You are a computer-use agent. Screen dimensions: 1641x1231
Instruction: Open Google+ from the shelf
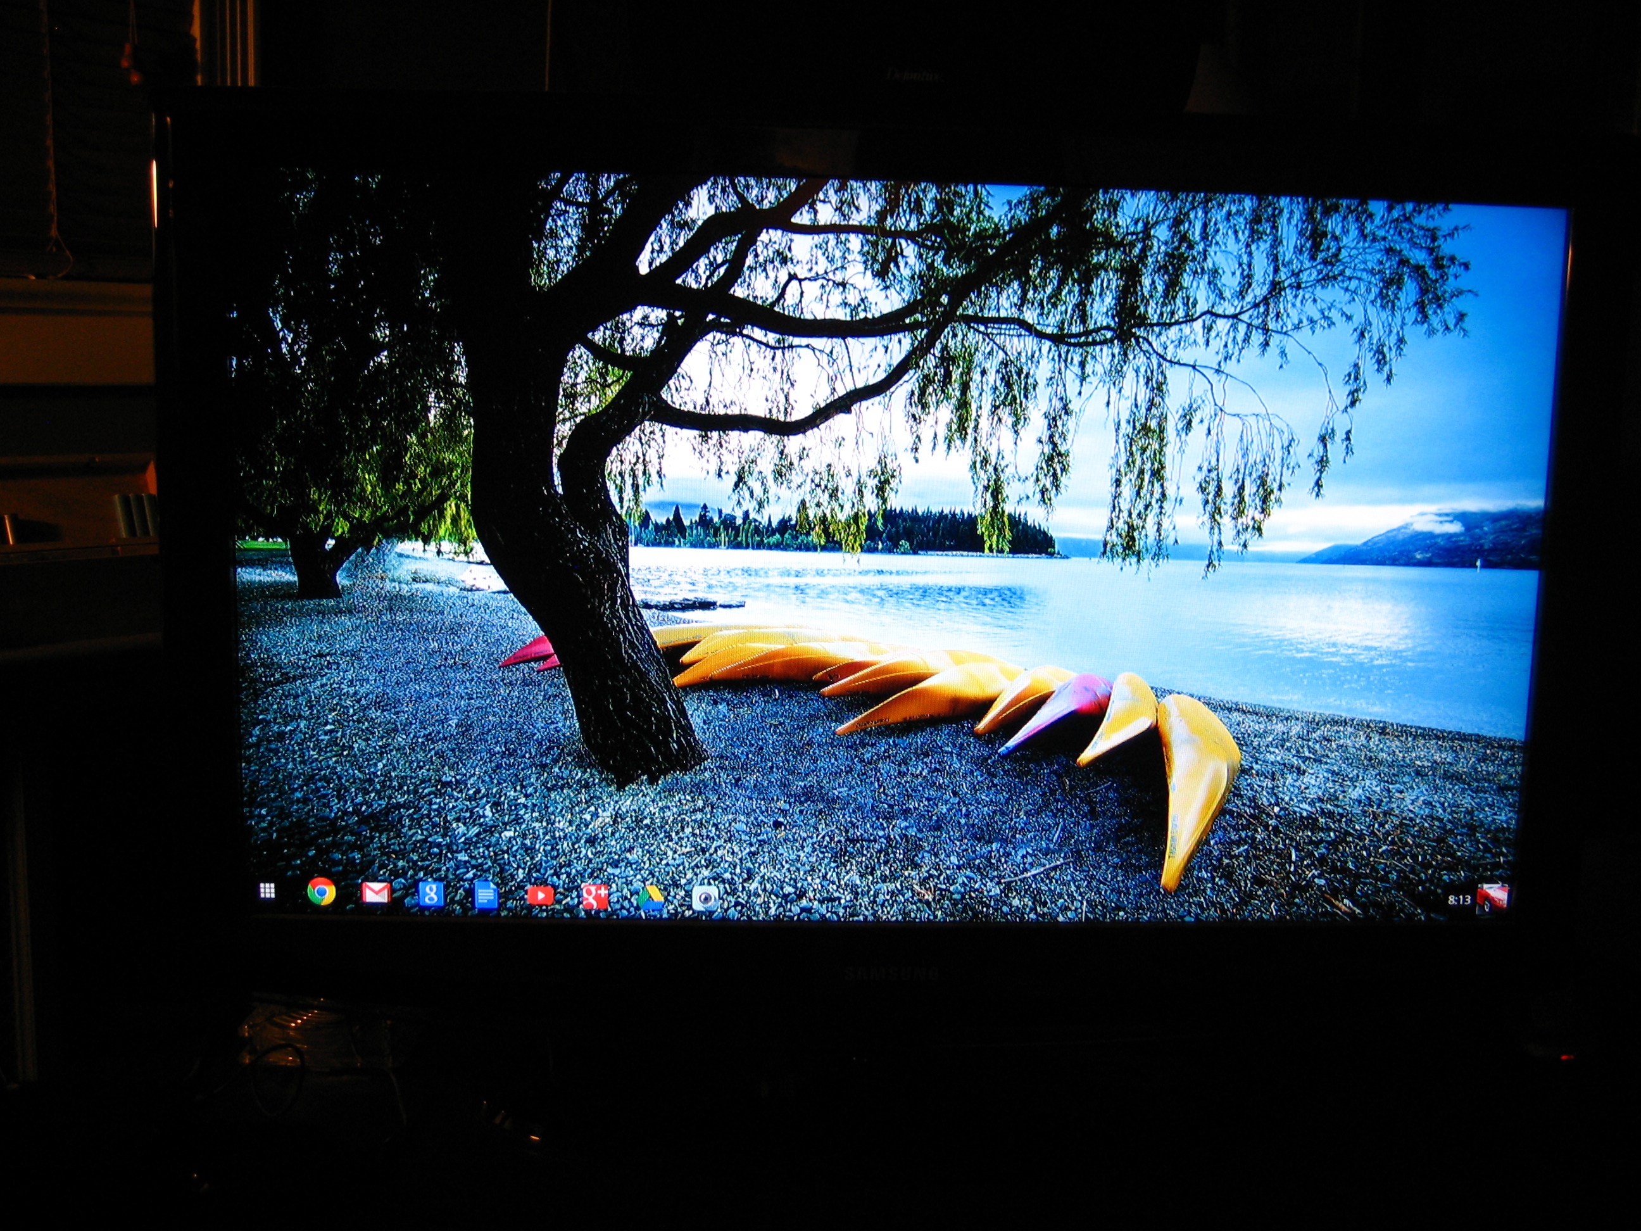(x=595, y=897)
